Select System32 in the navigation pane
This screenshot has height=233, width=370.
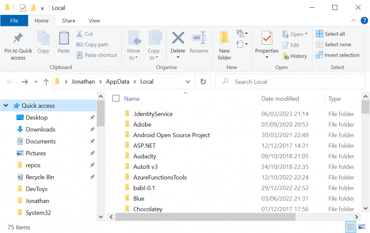pos(38,213)
